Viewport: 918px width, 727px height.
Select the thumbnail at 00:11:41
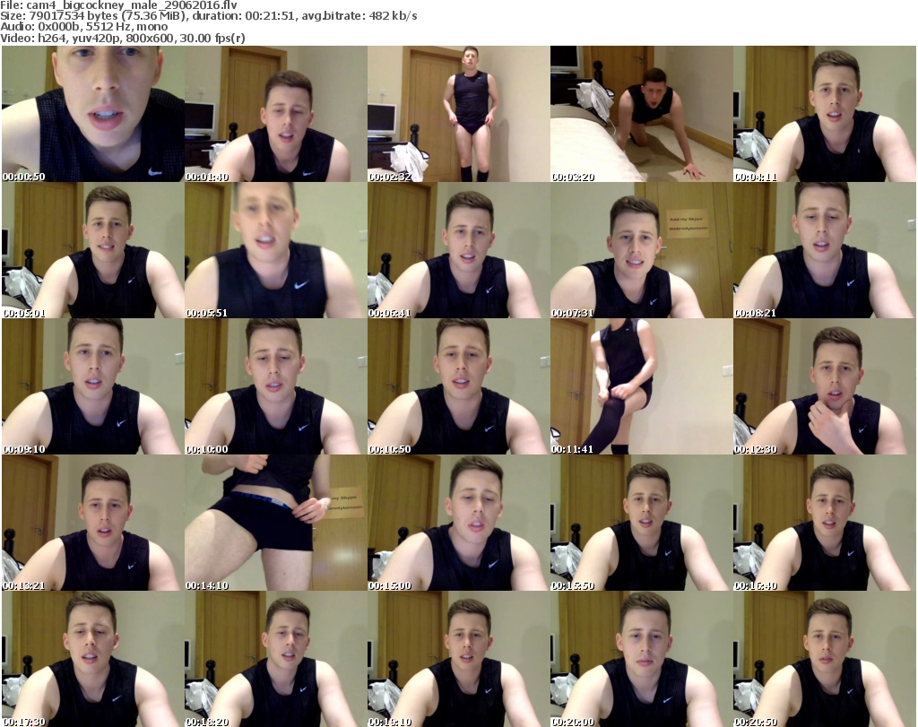point(641,387)
